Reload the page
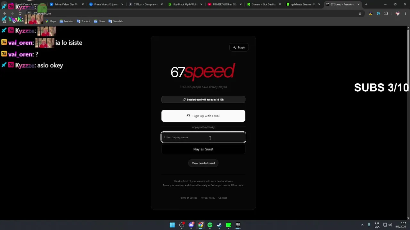Image resolution: width=410 pixels, height=230 pixels. (20, 13)
